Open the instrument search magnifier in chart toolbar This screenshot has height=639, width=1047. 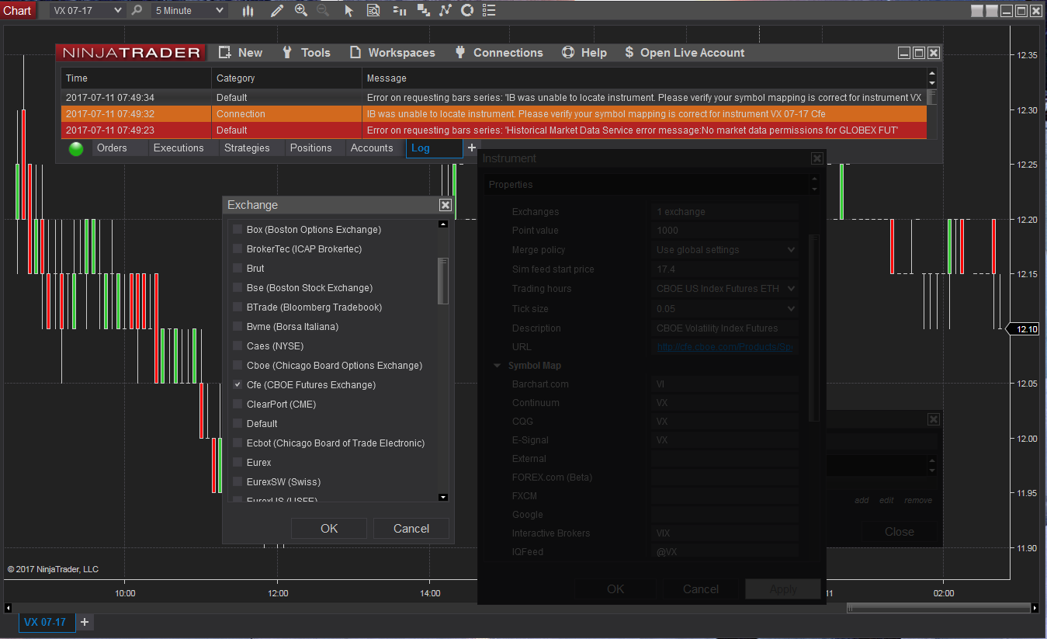pos(137,11)
